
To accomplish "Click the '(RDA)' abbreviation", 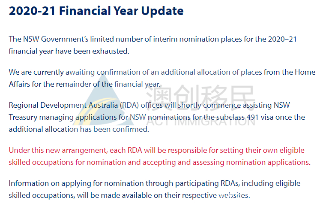I will pyautogui.click(x=129, y=105).
